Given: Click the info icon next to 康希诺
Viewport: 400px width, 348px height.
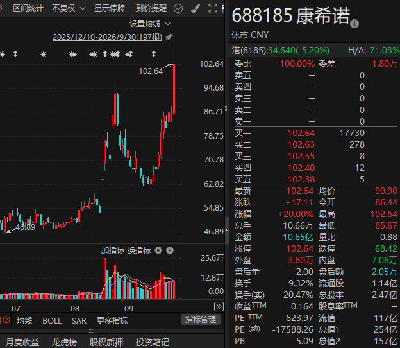Looking at the screenshot, I should pyautogui.click(x=354, y=24).
